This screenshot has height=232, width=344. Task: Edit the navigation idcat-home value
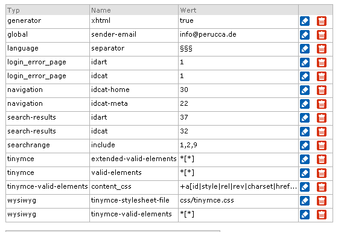click(305, 90)
